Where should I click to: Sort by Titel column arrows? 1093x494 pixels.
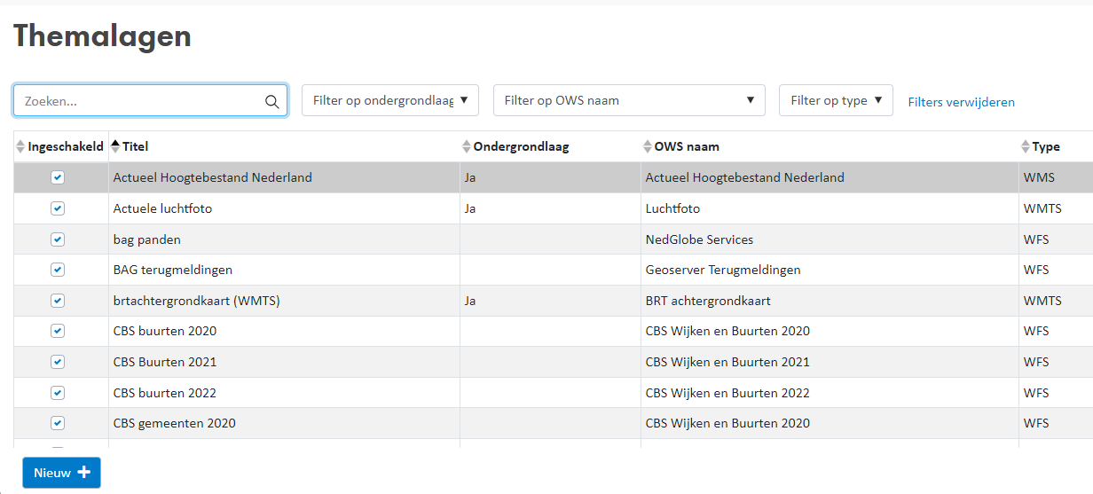115,146
